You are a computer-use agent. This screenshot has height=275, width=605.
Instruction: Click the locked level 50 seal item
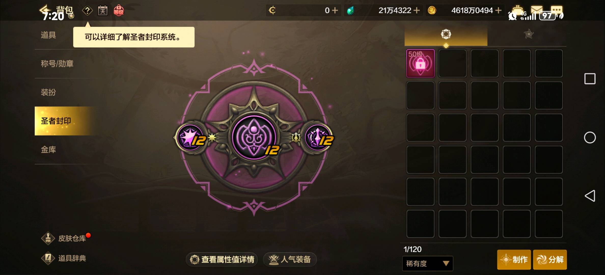420,63
